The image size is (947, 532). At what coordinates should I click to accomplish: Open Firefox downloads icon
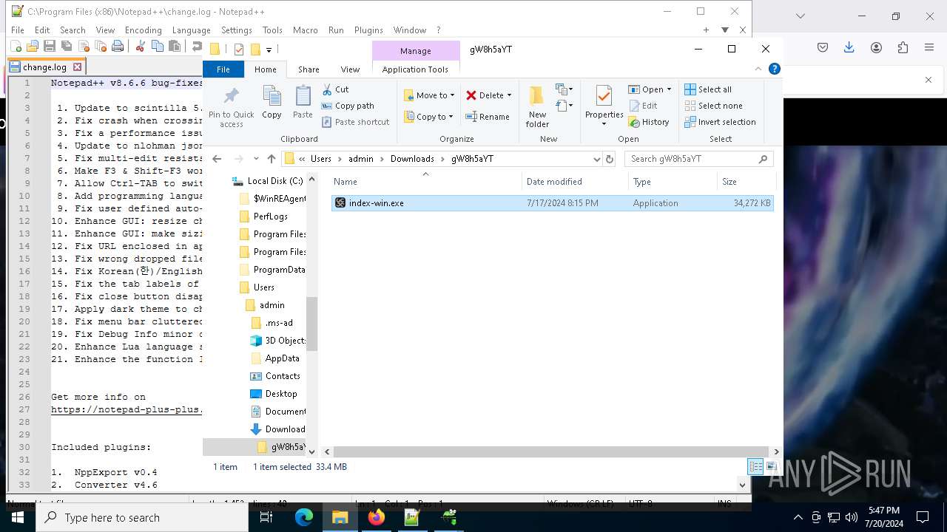[x=849, y=47]
